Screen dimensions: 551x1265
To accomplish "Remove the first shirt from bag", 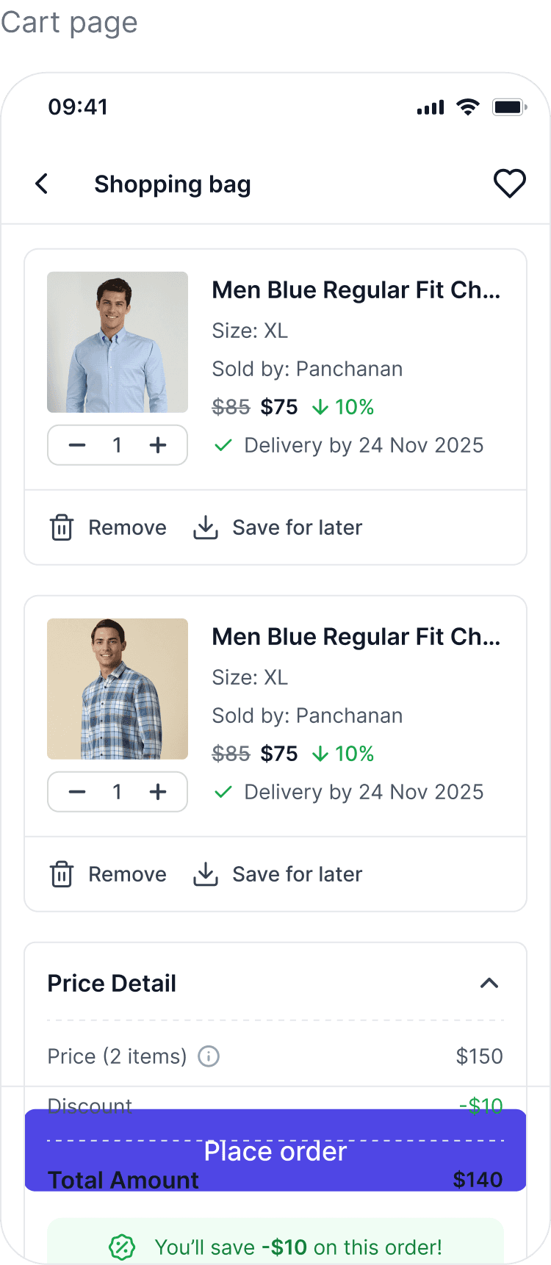I will [127, 527].
